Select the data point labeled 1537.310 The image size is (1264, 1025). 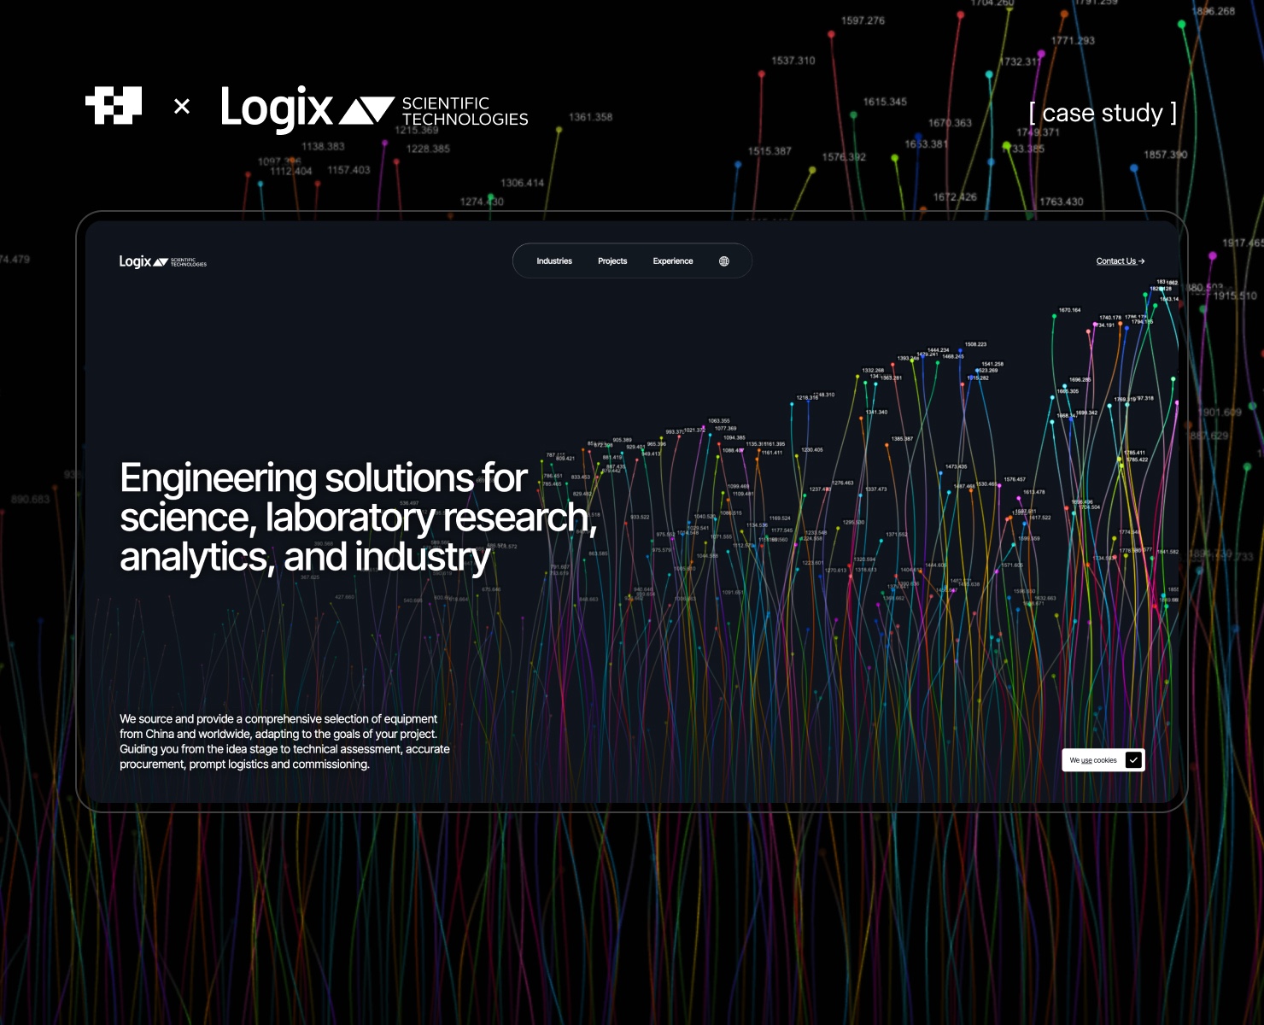pyautogui.click(x=763, y=73)
